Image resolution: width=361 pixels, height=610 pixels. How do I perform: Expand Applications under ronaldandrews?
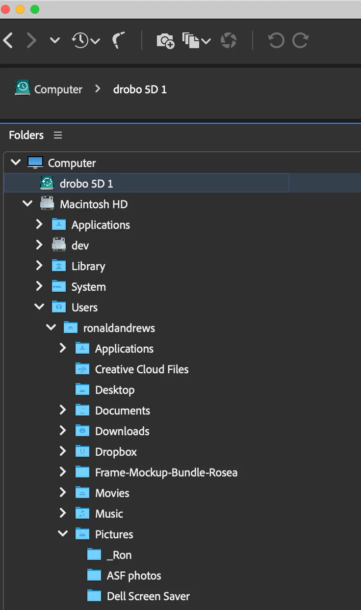click(x=63, y=348)
